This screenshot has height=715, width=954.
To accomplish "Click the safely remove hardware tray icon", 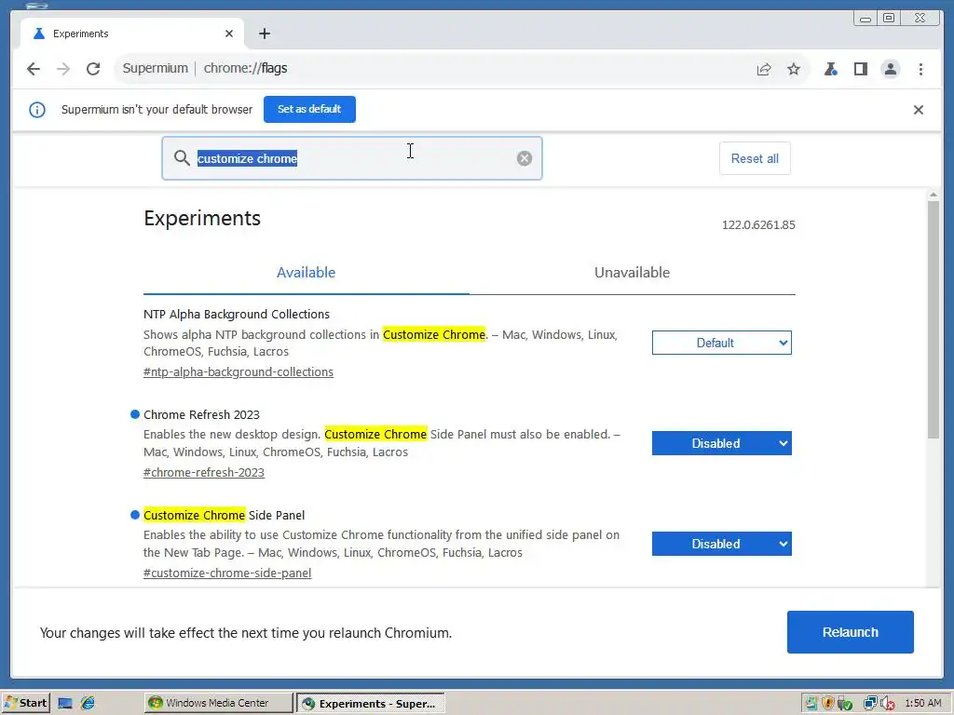I will click(x=844, y=704).
